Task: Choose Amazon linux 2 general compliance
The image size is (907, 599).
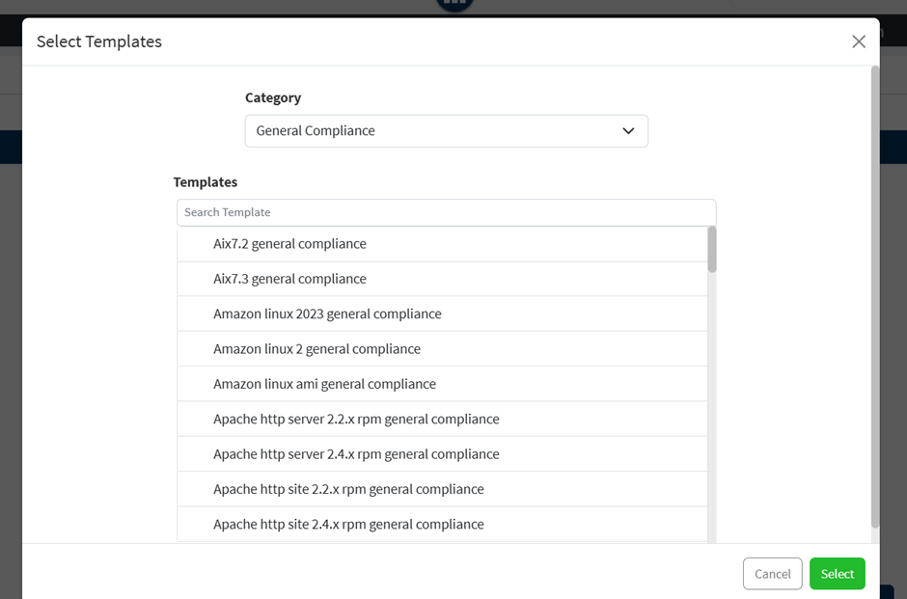Action: pyautogui.click(x=442, y=349)
